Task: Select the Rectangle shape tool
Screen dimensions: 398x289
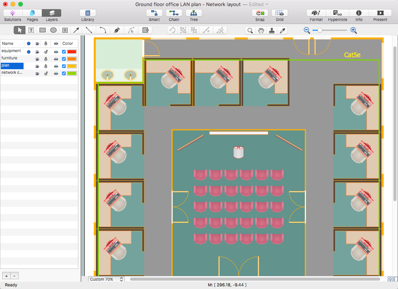Action: click(x=43, y=30)
